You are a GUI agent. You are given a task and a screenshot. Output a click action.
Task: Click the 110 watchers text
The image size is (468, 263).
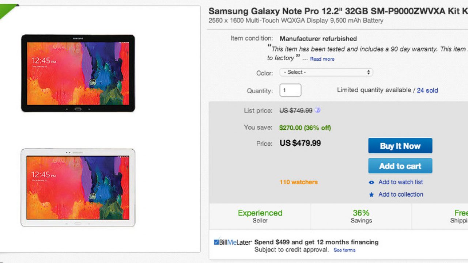point(298,182)
